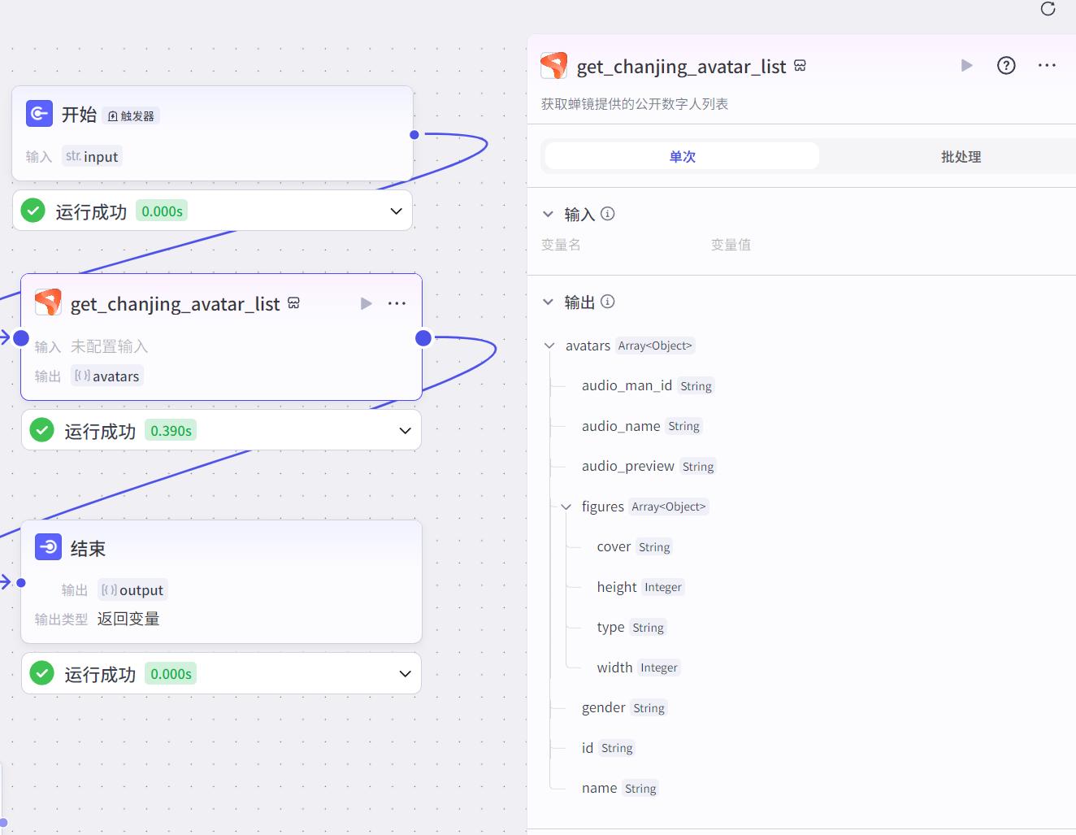Click the info icon next to 输出
This screenshot has width=1076, height=835.
coord(607,302)
